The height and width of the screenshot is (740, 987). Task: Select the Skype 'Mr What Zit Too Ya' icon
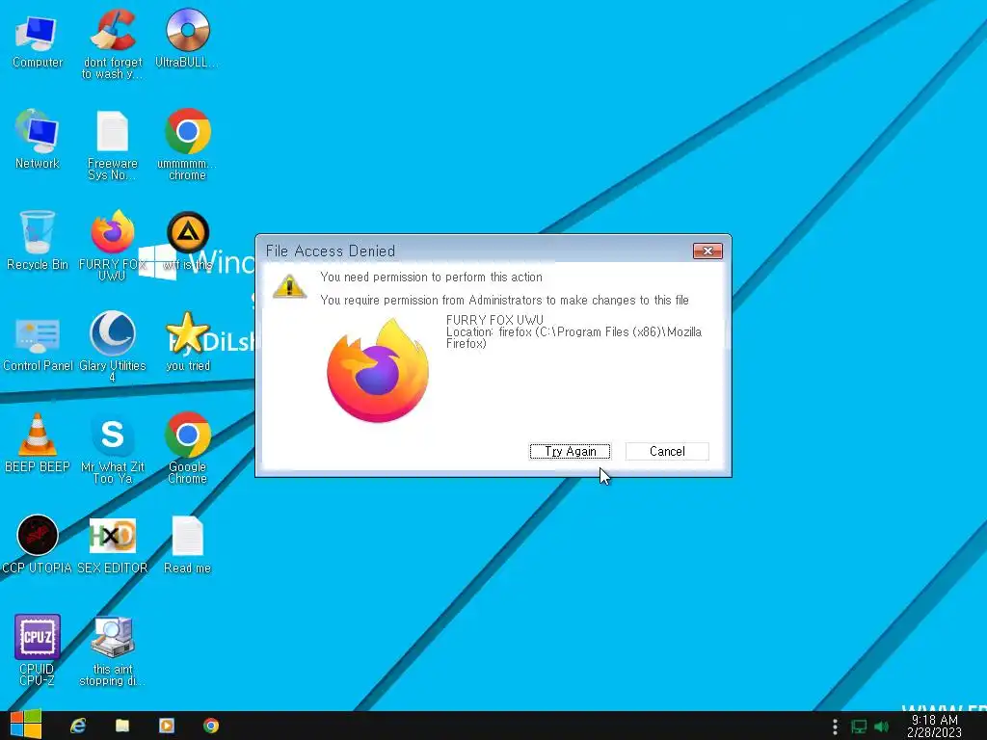pyautogui.click(x=112, y=449)
